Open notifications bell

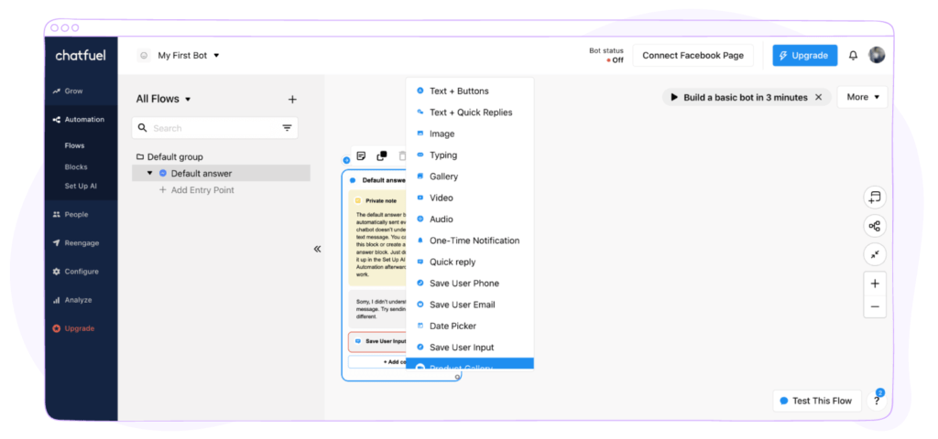click(853, 56)
